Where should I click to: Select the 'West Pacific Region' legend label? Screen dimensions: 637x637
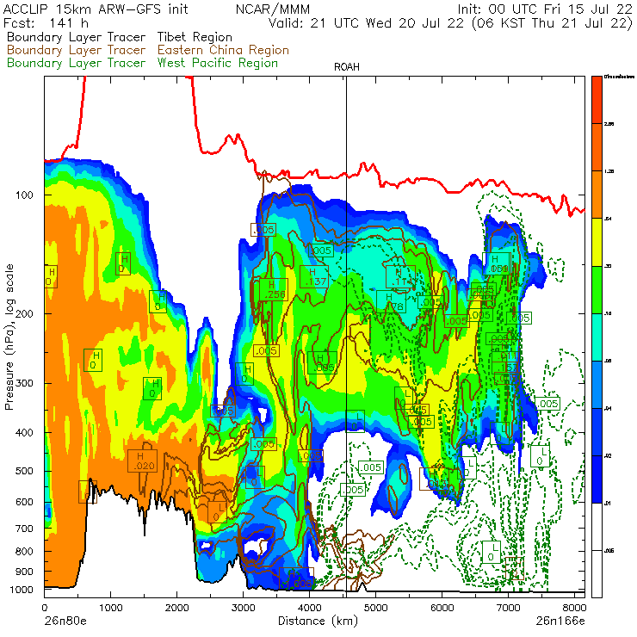tap(218, 63)
